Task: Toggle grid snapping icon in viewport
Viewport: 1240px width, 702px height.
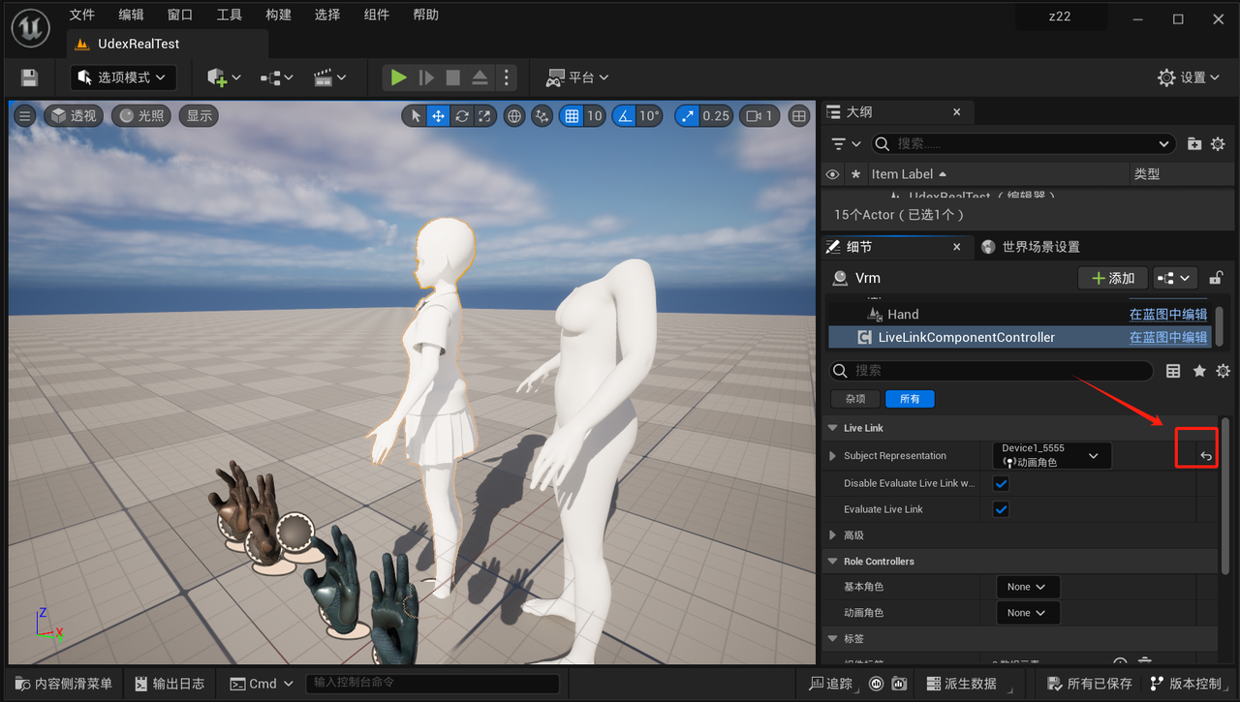Action: click(x=572, y=116)
